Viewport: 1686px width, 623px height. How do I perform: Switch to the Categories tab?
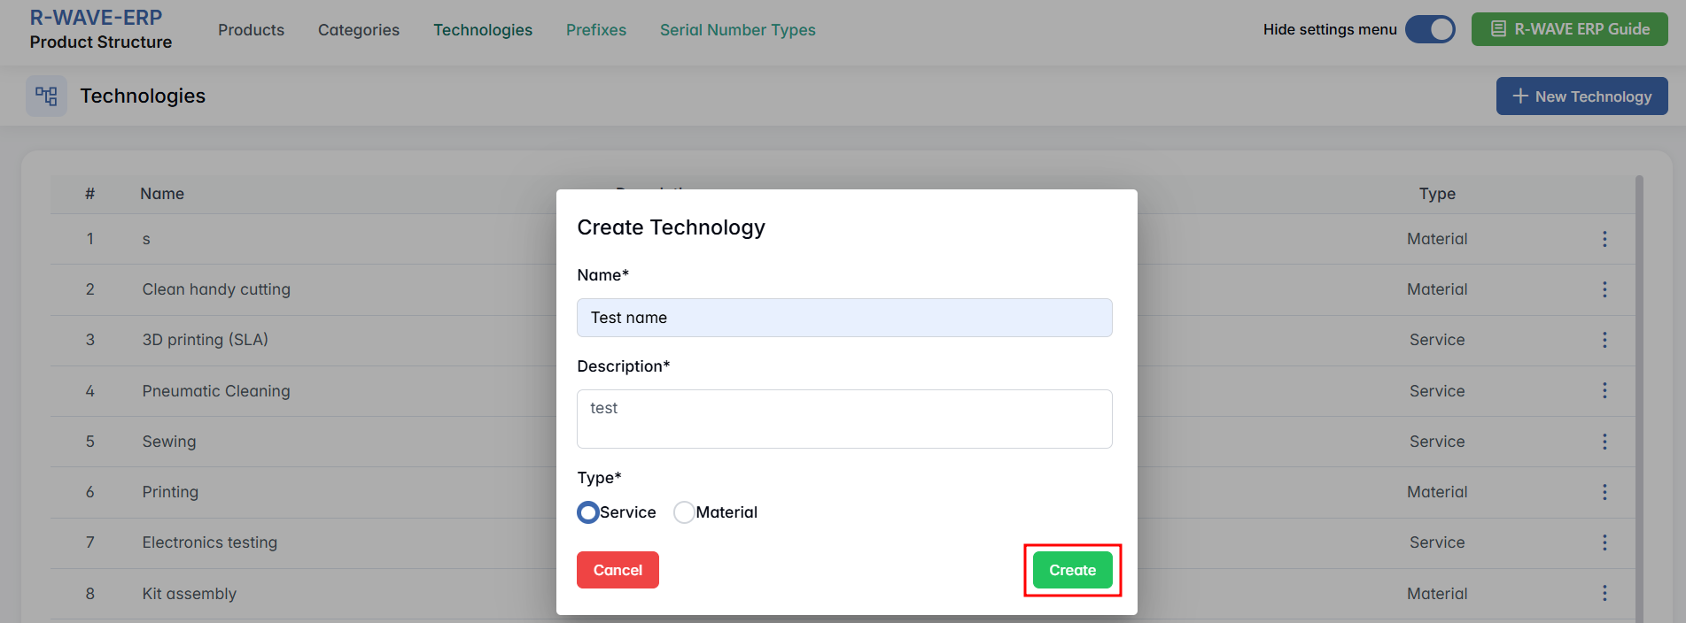[359, 30]
